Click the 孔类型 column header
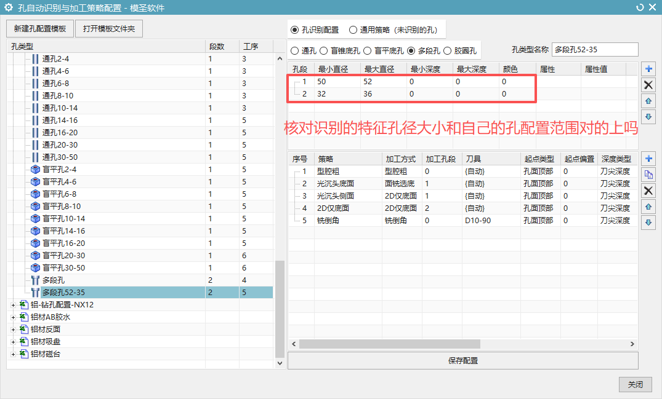Image resolution: width=662 pixels, height=399 pixels. 106,46
